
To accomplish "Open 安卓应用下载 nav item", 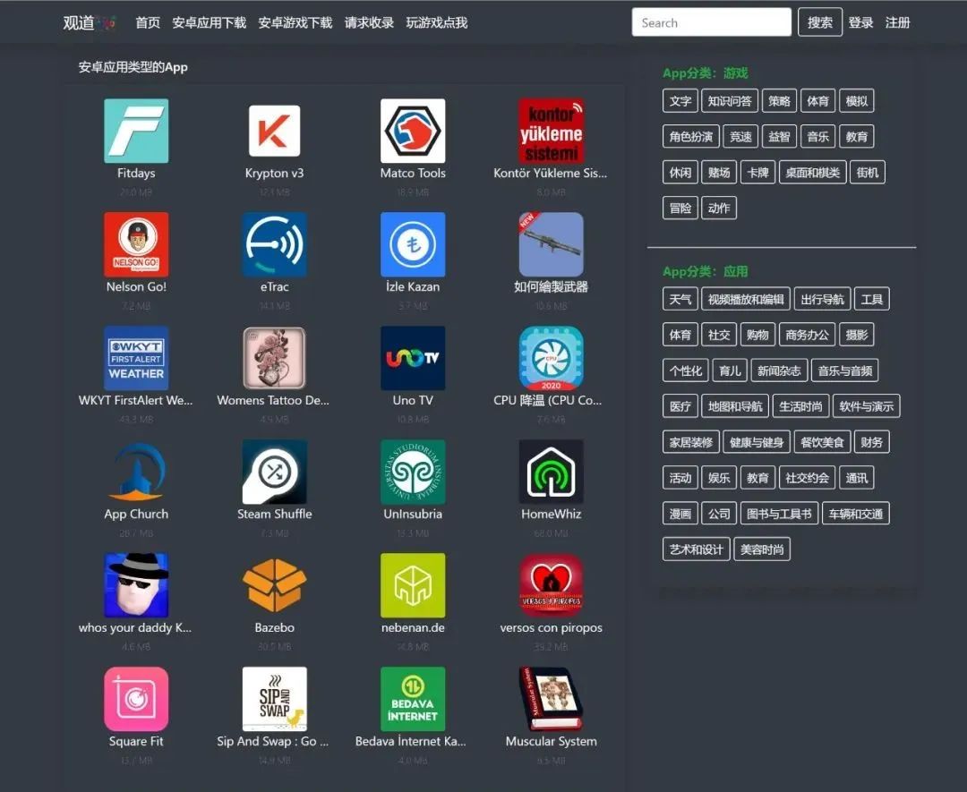I will [x=209, y=22].
